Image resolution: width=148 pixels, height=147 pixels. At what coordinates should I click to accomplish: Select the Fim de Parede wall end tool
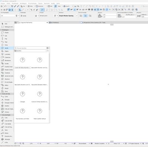[7, 82]
